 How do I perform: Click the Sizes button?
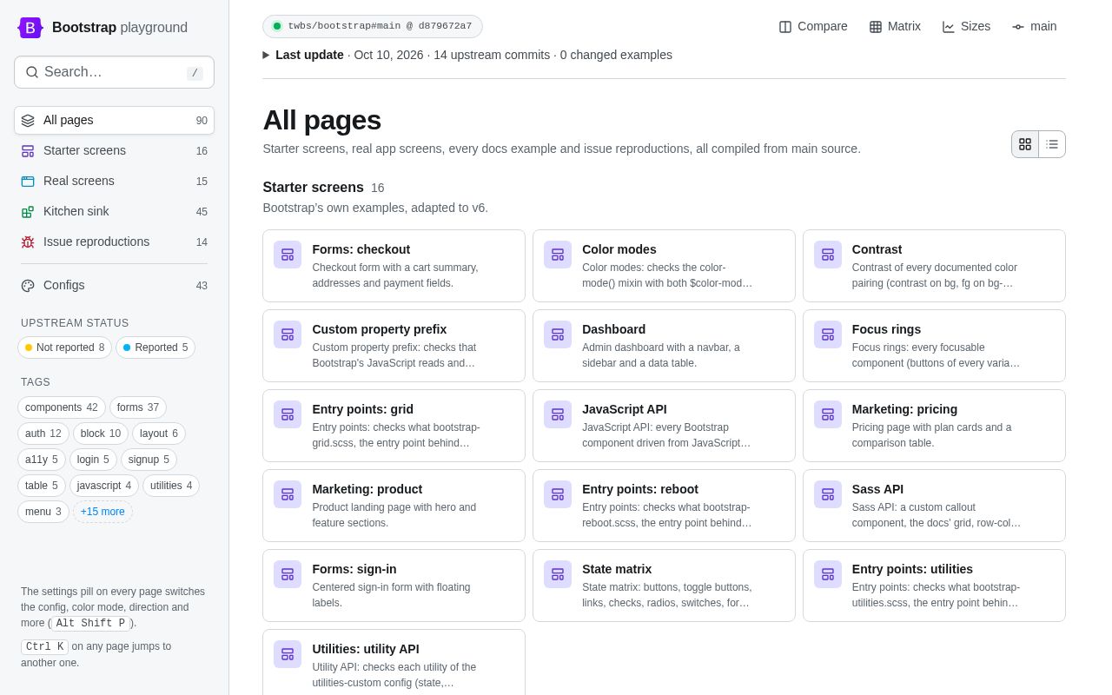pos(966,27)
